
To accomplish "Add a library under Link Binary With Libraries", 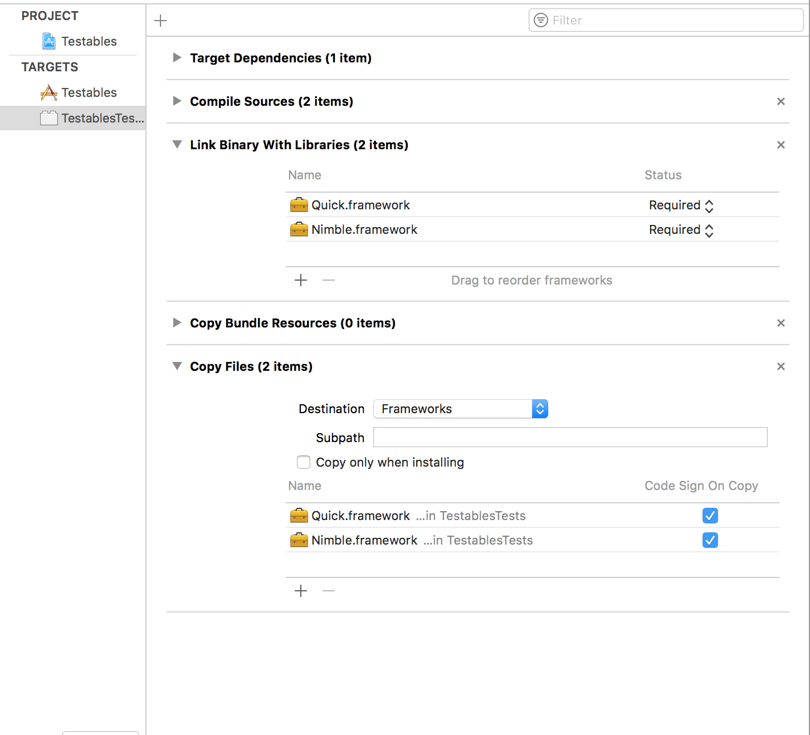I will pos(301,280).
